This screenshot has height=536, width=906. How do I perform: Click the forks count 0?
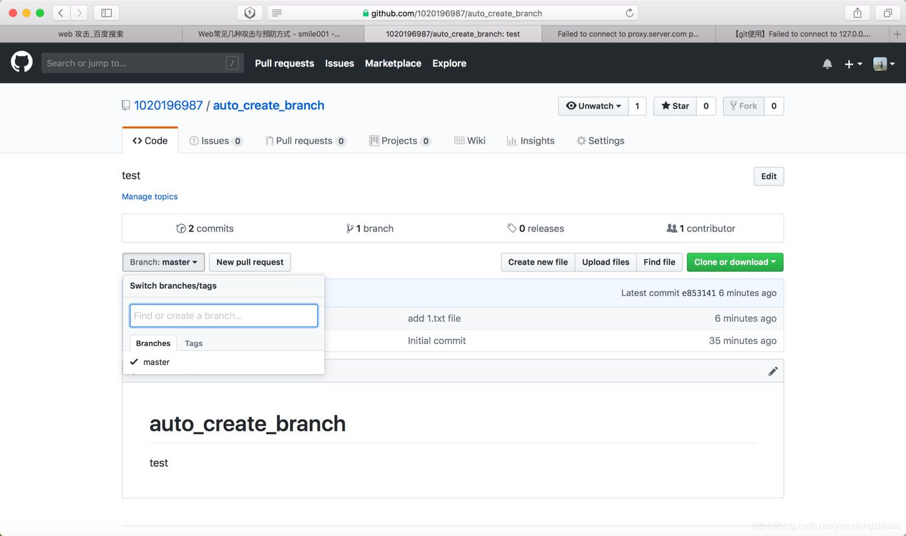774,106
